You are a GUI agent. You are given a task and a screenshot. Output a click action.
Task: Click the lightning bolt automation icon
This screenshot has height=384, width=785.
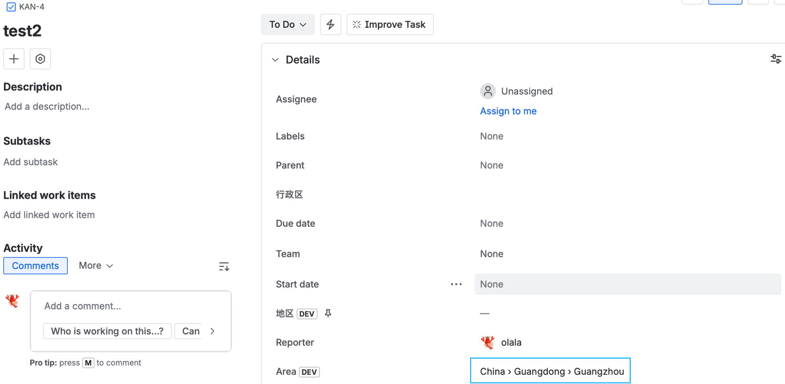click(x=331, y=24)
